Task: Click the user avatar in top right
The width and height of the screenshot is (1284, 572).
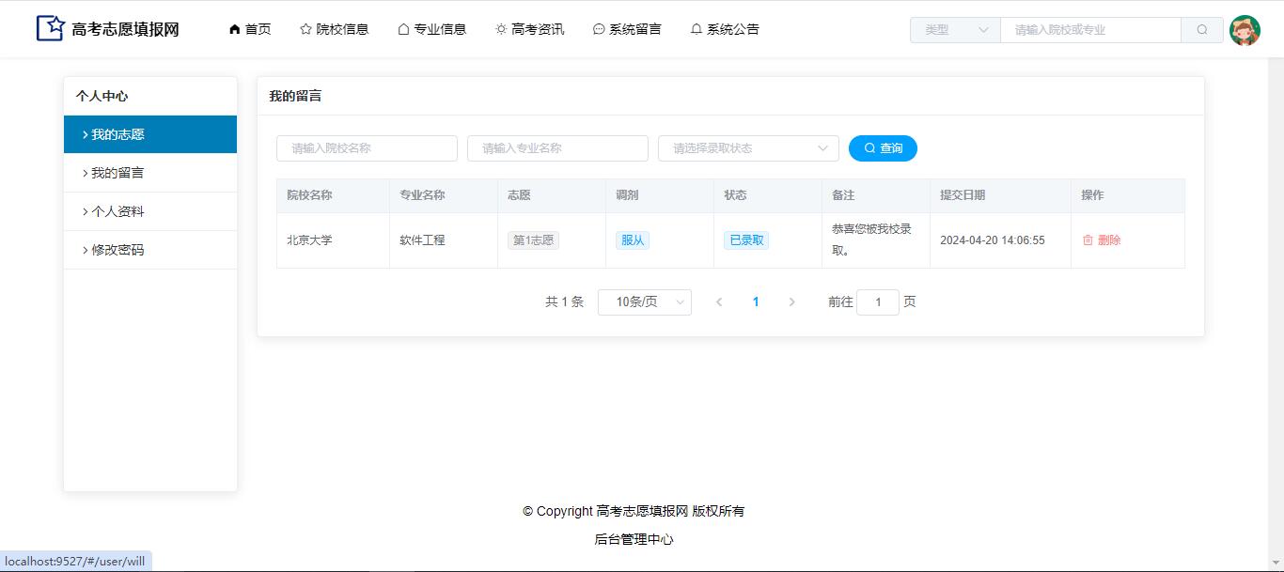Action: [x=1245, y=30]
